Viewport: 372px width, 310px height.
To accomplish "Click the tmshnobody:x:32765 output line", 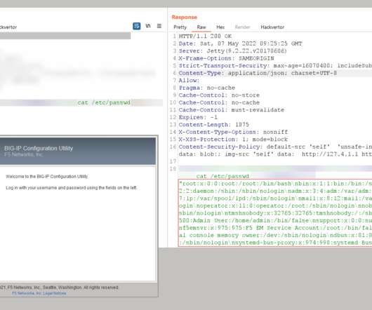I will pos(275,213).
